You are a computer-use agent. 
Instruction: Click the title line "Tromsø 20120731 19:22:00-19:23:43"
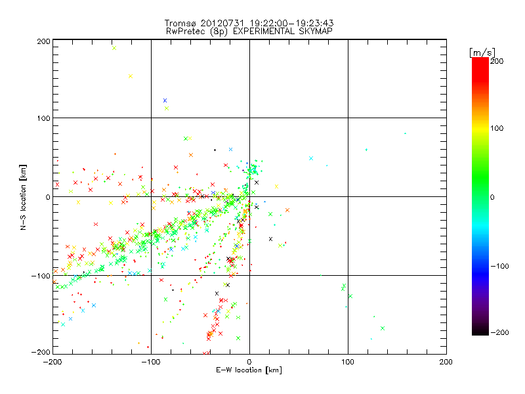pyautogui.click(x=249, y=23)
